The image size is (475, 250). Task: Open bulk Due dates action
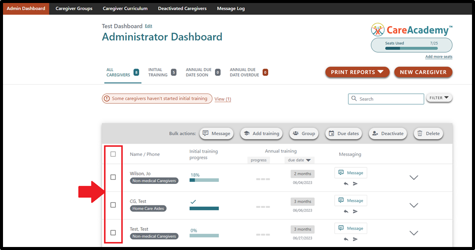(x=344, y=133)
